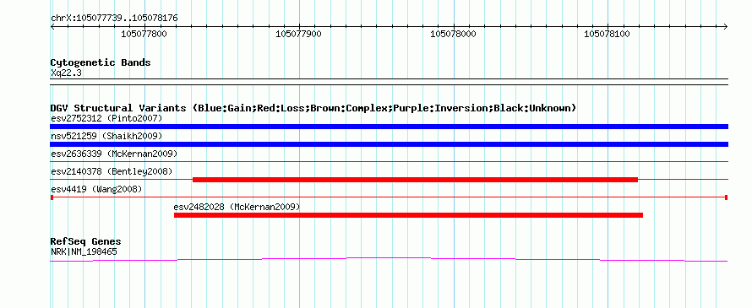
Task: Click the chrX:105077739..105078176 coordinate label
Action: [x=114, y=18]
